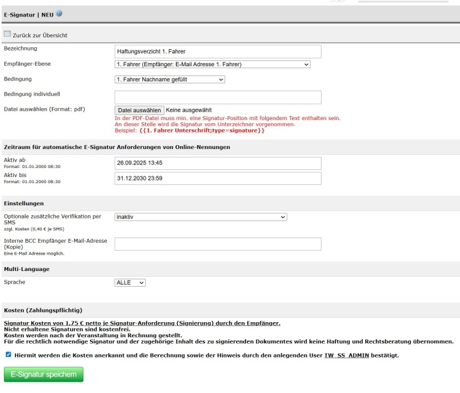Click the green E-Signatur speichern button

[44, 375]
